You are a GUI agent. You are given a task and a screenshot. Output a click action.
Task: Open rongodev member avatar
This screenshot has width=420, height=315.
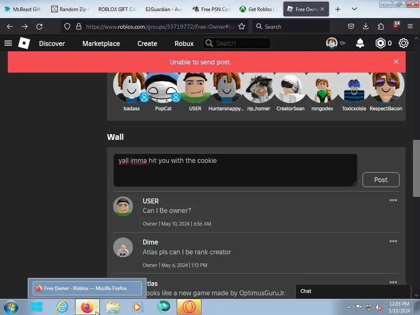(322, 88)
